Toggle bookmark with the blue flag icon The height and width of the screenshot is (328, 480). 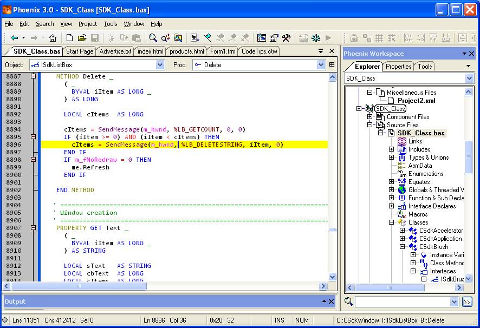tap(207, 38)
